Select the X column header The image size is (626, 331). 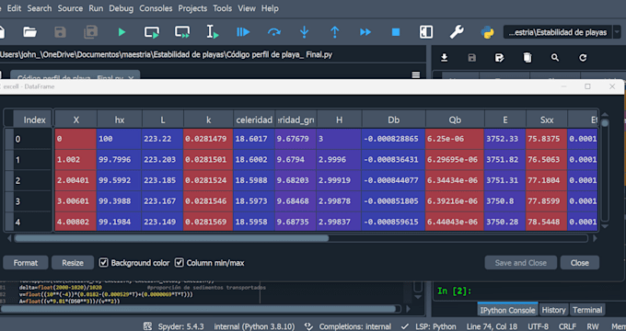coord(75,120)
